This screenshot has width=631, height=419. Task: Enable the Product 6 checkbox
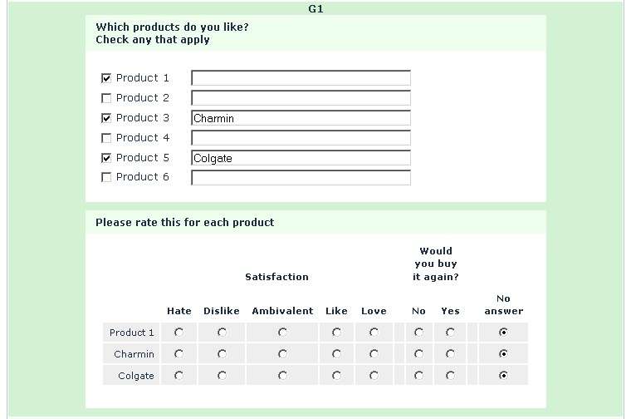click(x=105, y=177)
